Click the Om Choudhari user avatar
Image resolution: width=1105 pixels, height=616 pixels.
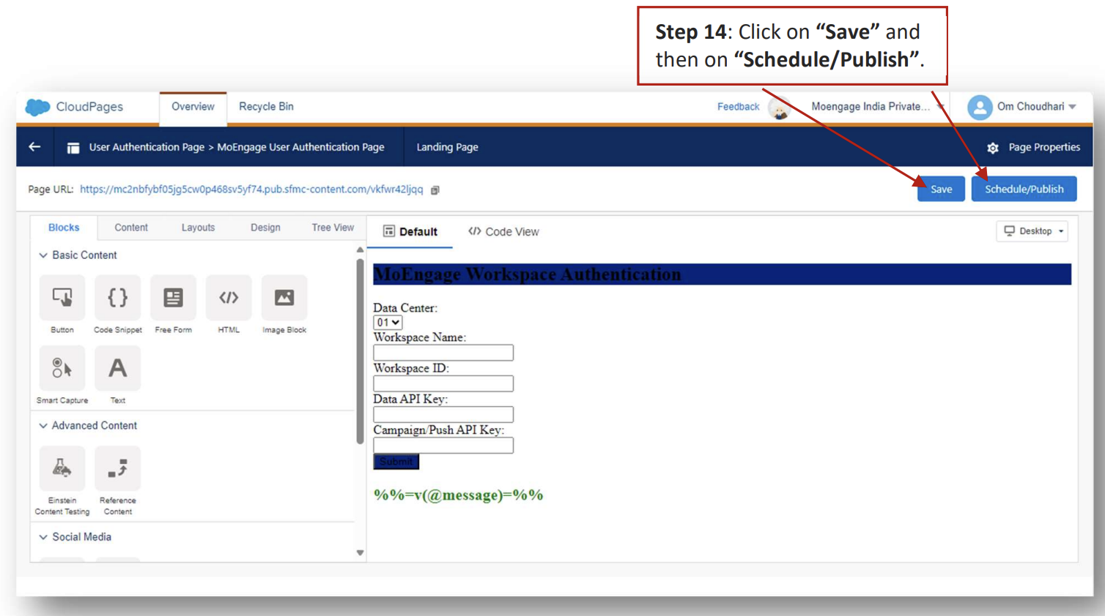980,108
